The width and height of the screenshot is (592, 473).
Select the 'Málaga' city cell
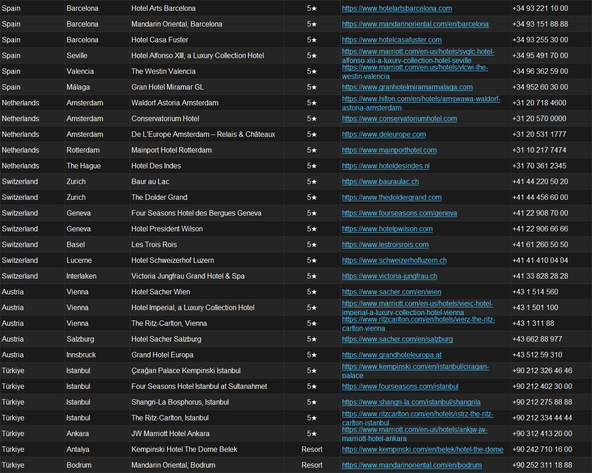point(97,87)
